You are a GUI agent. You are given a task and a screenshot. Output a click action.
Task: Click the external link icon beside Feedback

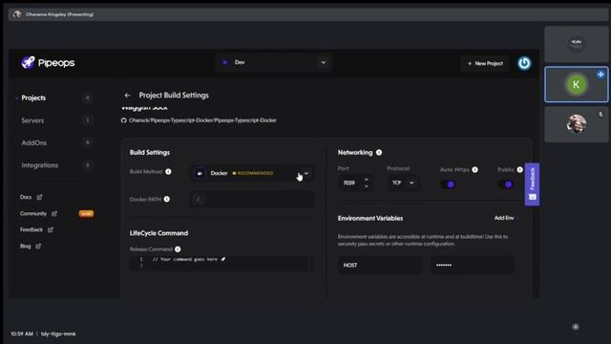point(51,229)
